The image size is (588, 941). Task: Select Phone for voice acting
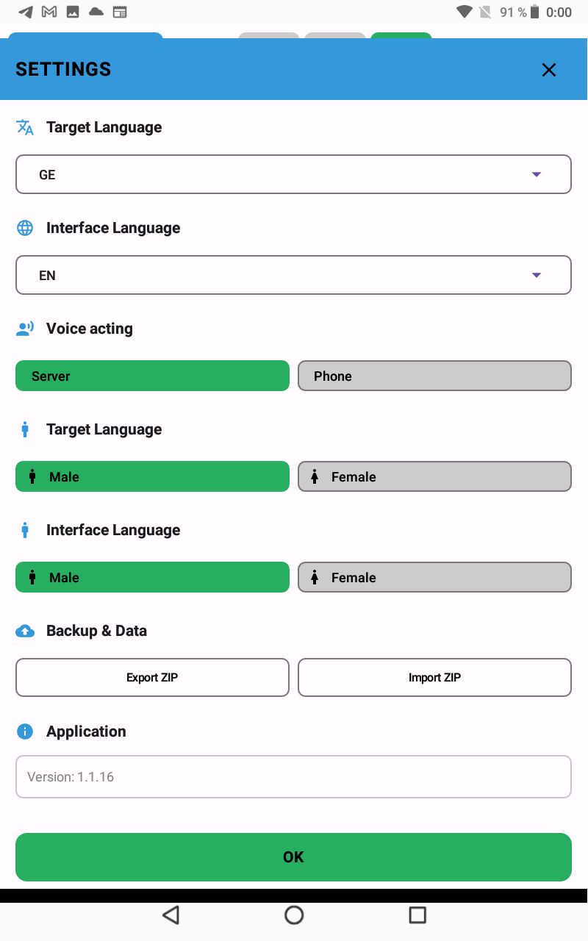(x=434, y=376)
